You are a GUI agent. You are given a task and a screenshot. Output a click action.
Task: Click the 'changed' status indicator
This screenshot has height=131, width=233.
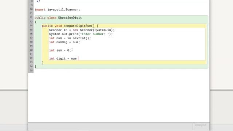[x=200, y=125]
